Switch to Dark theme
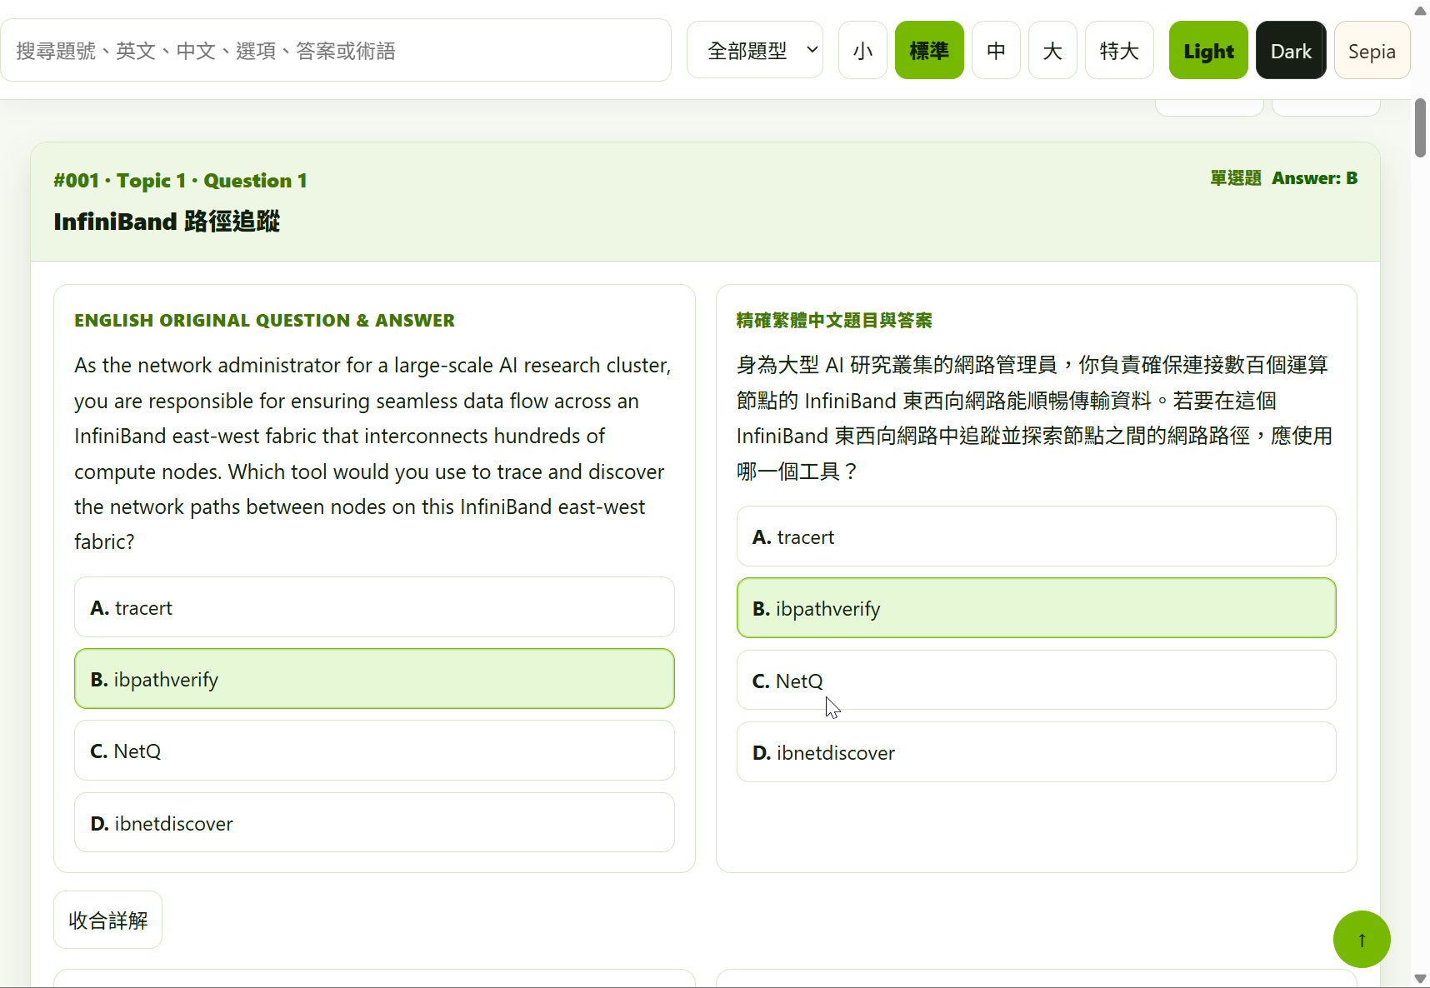The height and width of the screenshot is (988, 1430). pyautogui.click(x=1291, y=51)
